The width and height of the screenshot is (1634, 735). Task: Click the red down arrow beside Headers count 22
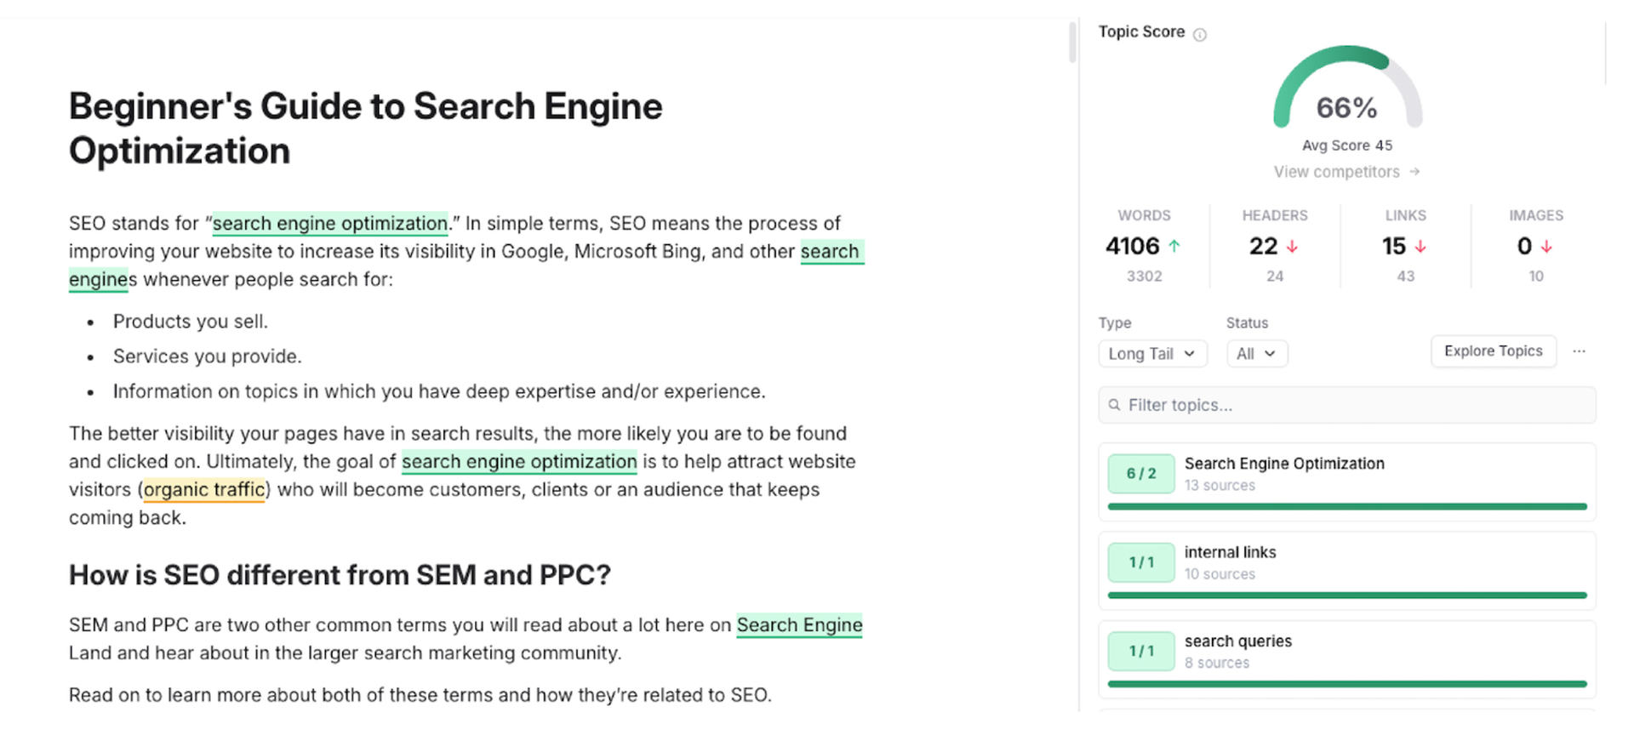point(1292,247)
